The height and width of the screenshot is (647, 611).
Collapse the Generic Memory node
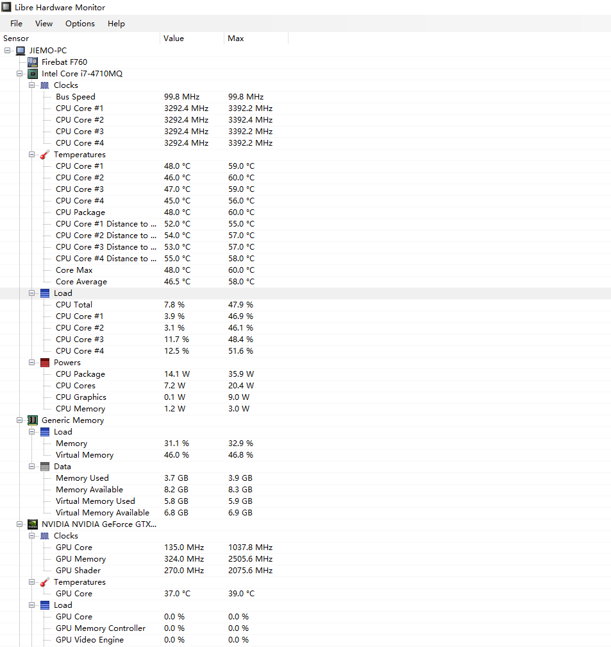(x=19, y=420)
